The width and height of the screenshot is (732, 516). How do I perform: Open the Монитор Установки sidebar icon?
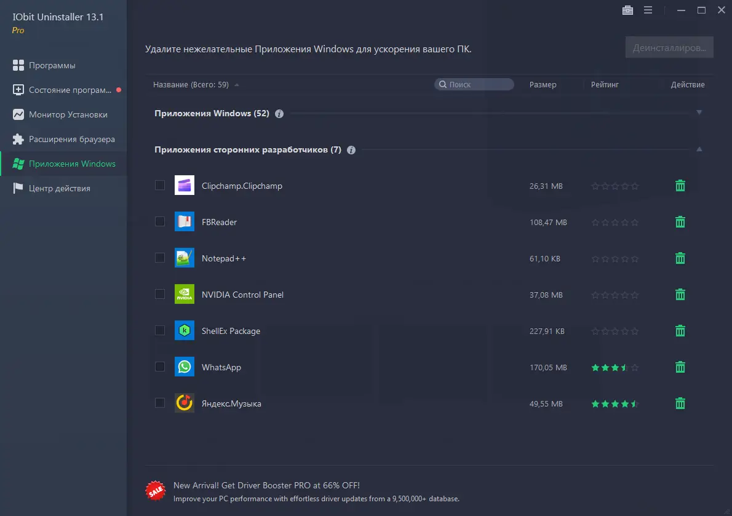pyautogui.click(x=17, y=114)
